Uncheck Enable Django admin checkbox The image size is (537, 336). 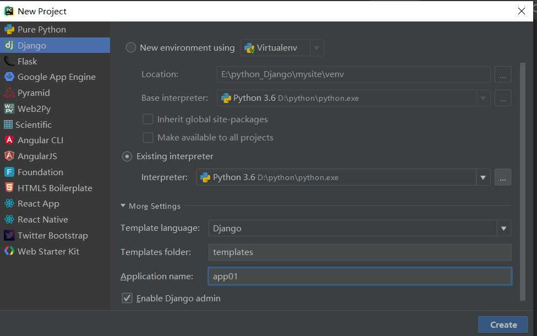pyautogui.click(x=127, y=298)
